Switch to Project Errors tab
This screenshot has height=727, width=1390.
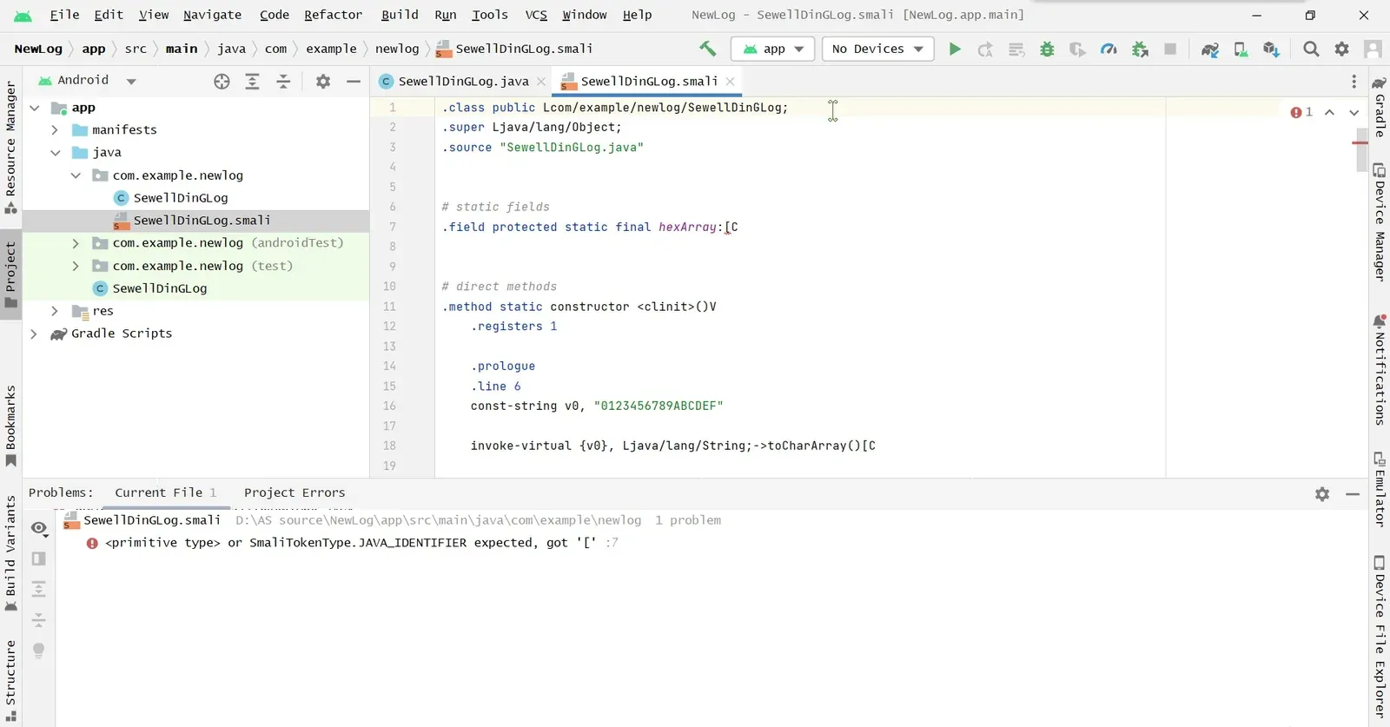pyautogui.click(x=295, y=492)
